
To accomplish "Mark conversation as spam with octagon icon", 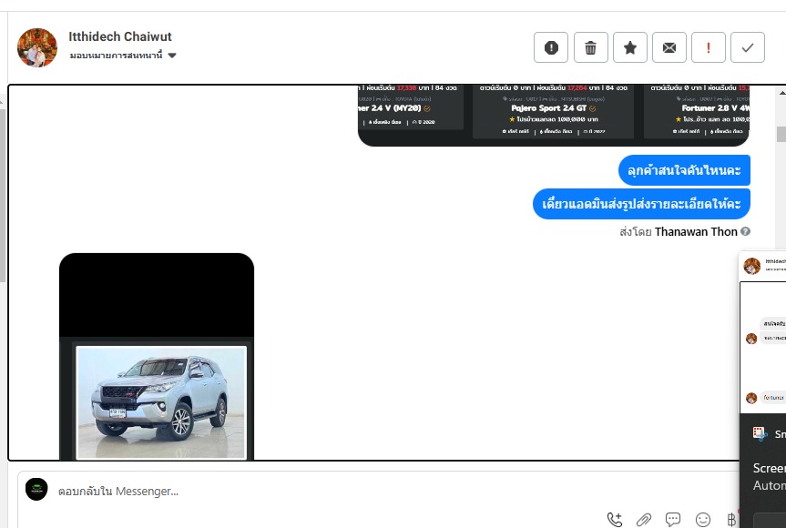I will [551, 47].
